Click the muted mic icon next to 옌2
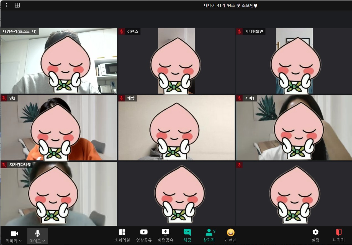Screen dimensions: 352x245 click(x=4, y=98)
